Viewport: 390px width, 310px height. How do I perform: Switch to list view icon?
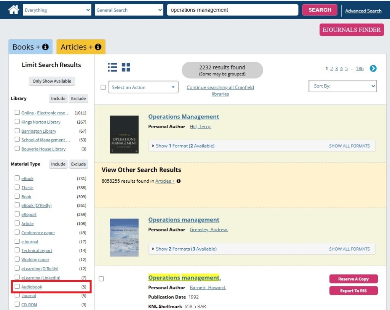112,67
